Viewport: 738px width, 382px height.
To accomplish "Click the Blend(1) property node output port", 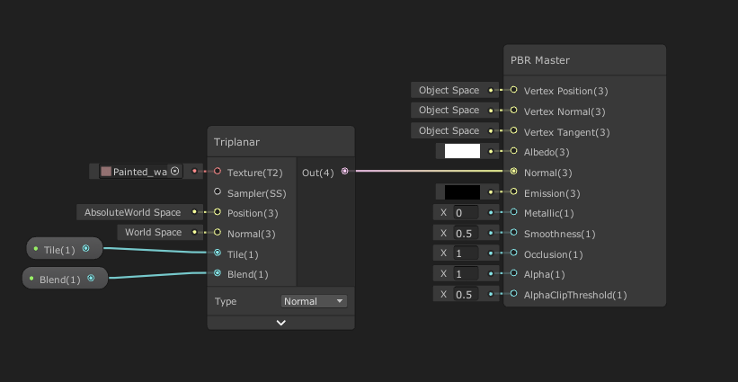I will (91, 279).
